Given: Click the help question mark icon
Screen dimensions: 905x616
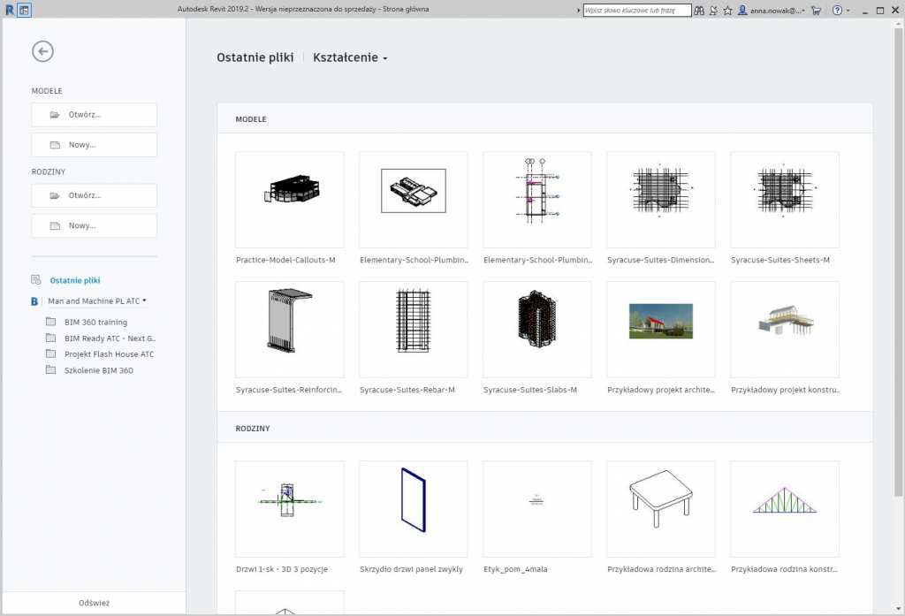Looking at the screenshot, I should point(837,11).
